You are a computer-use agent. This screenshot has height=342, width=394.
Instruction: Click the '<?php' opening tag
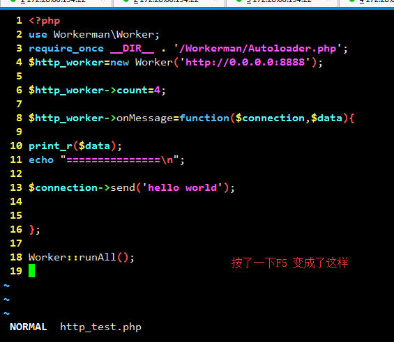(45, 21)
